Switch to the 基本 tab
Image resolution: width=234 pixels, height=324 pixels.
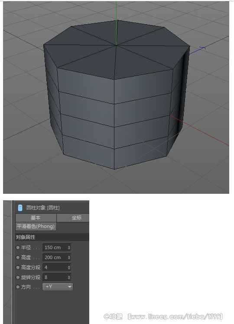[x=36, y=218]
